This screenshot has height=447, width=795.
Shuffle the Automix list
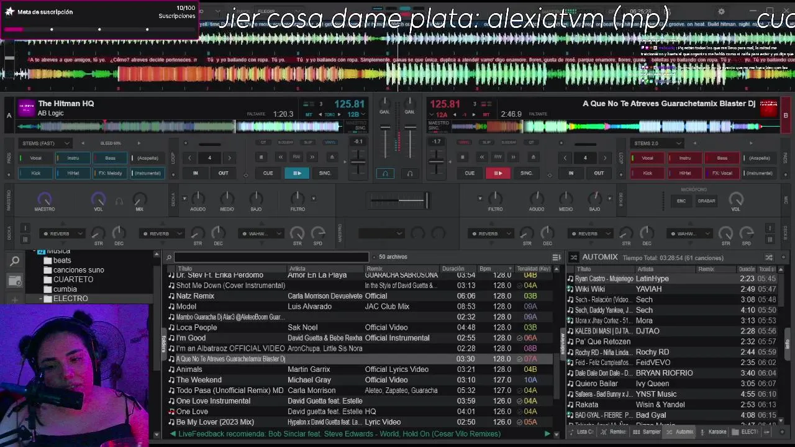[769, 257]
